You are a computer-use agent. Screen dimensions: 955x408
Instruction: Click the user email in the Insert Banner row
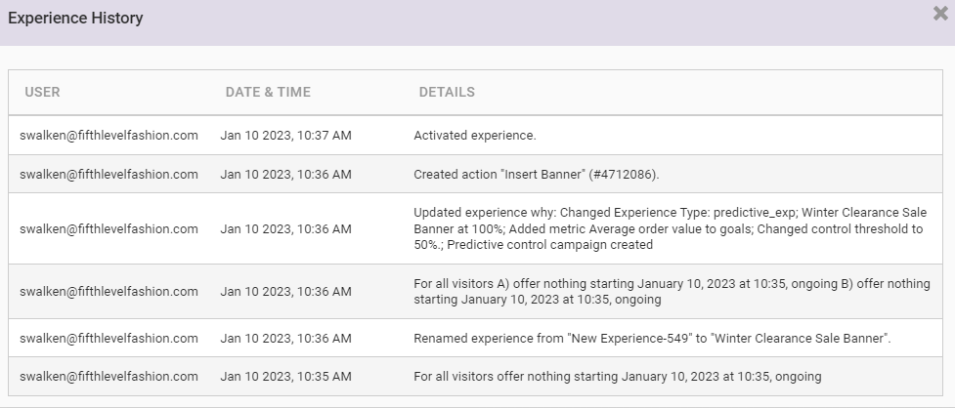coord(109,175)
